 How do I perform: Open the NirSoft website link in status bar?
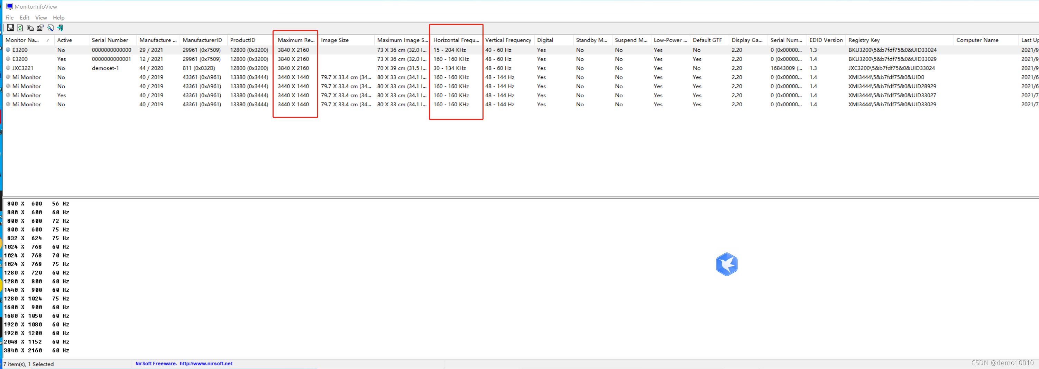point(206,363)
